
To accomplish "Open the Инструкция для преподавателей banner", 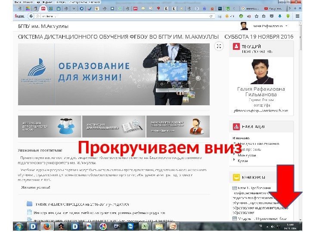I will [x=114, y=126].
